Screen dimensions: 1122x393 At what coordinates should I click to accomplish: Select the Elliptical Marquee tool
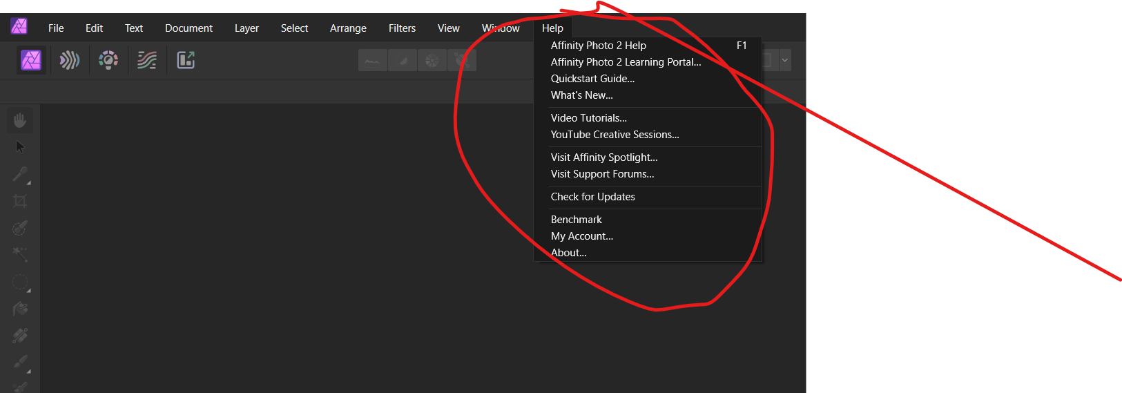[x=20, y=282]
